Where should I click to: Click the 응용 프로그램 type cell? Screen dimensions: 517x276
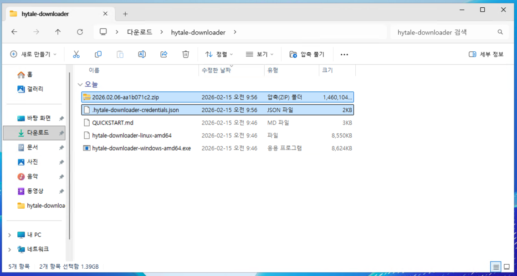click(x=285, y=148)
